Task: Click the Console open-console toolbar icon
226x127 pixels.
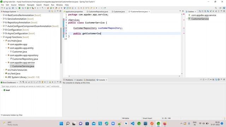Action: [208, 79]
